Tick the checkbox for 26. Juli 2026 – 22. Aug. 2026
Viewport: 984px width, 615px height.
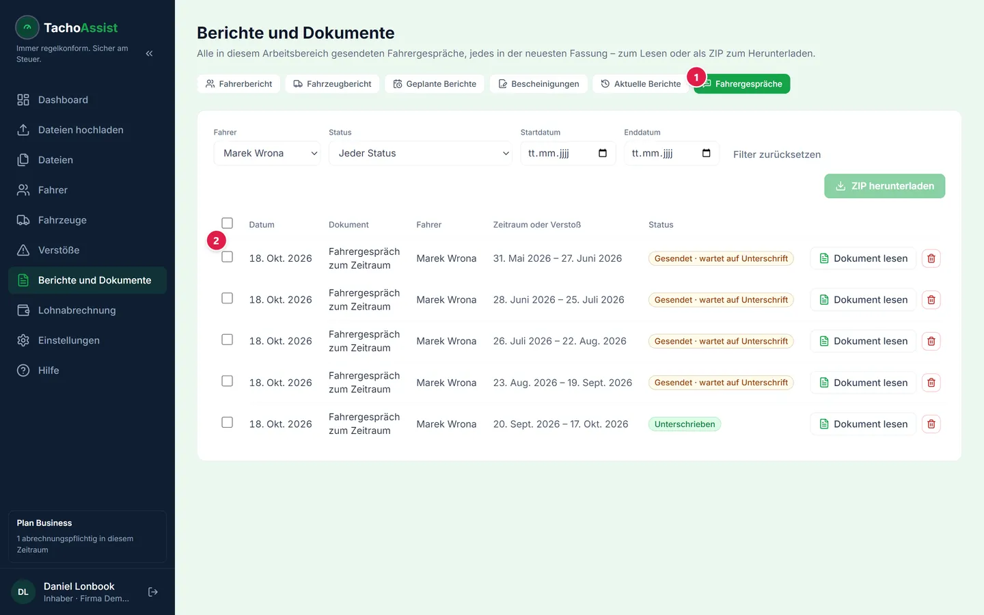228,340
